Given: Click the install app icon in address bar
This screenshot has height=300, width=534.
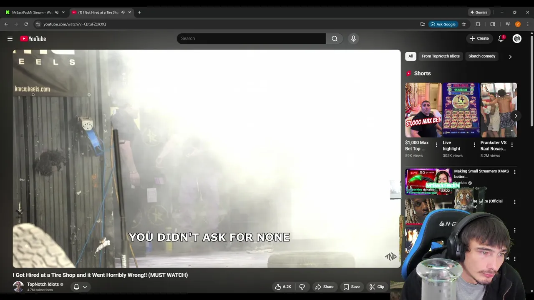Looking at the screenshot, I should [x=423, y=24].
